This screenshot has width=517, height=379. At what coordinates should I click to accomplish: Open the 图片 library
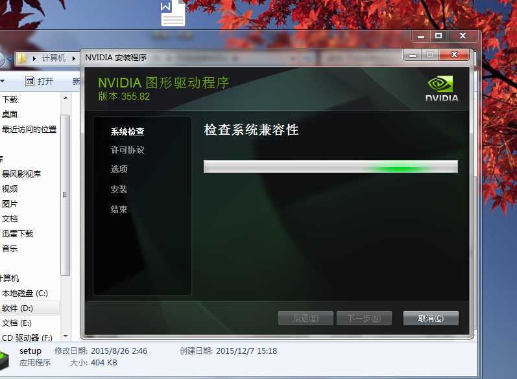[x=10, y=204]
